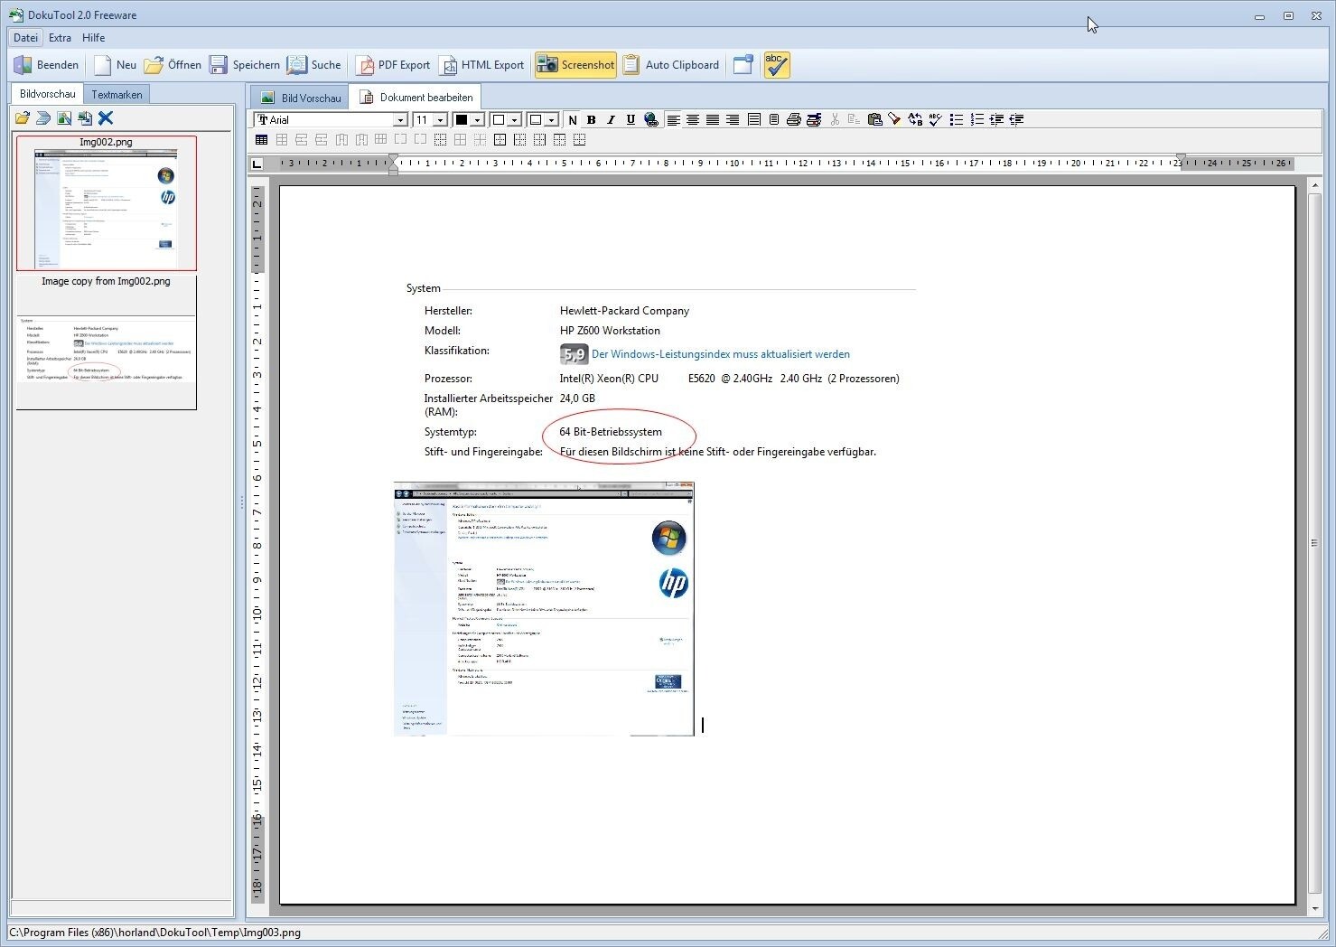Align text to the left
Image resolution: width=1336 pixels, height=947 pixels.
[673, 119]
